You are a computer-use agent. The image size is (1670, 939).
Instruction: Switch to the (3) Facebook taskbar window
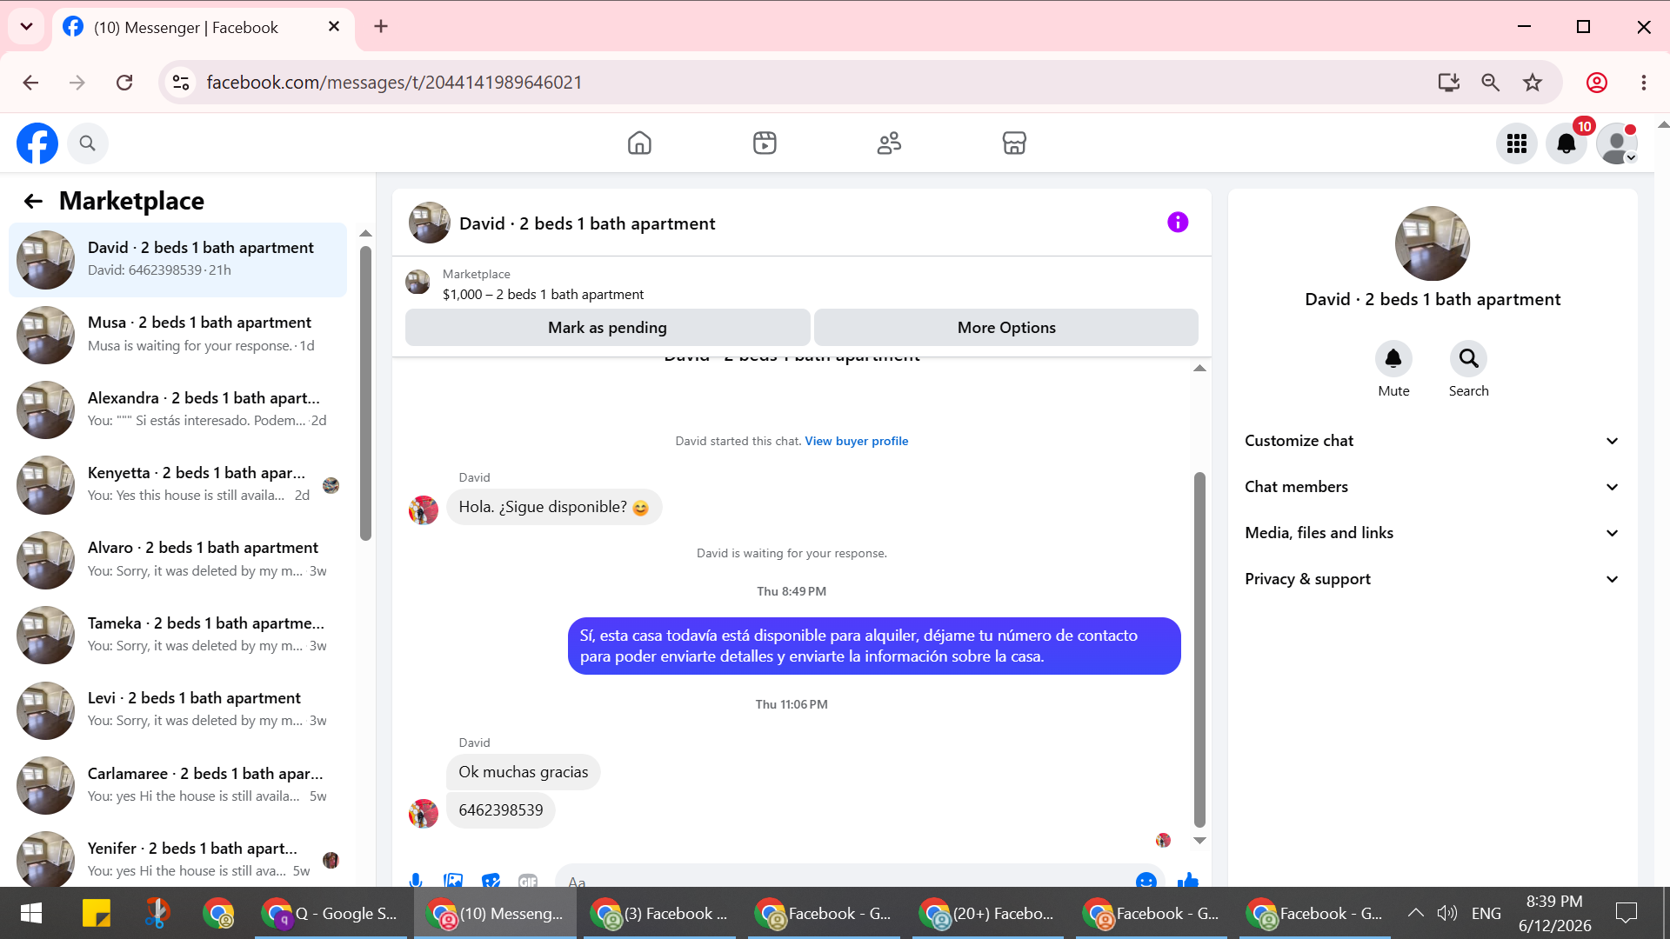659,913
